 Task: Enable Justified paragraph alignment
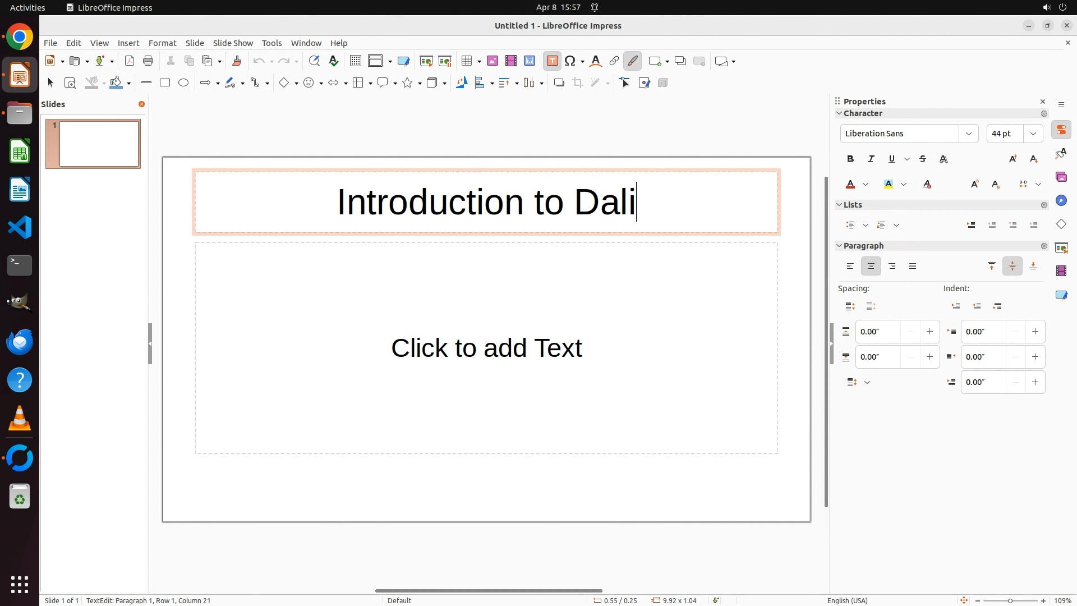(913, 267)
